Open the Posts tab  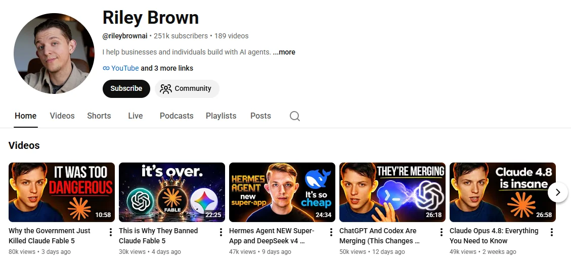click(x=261, y=116)
